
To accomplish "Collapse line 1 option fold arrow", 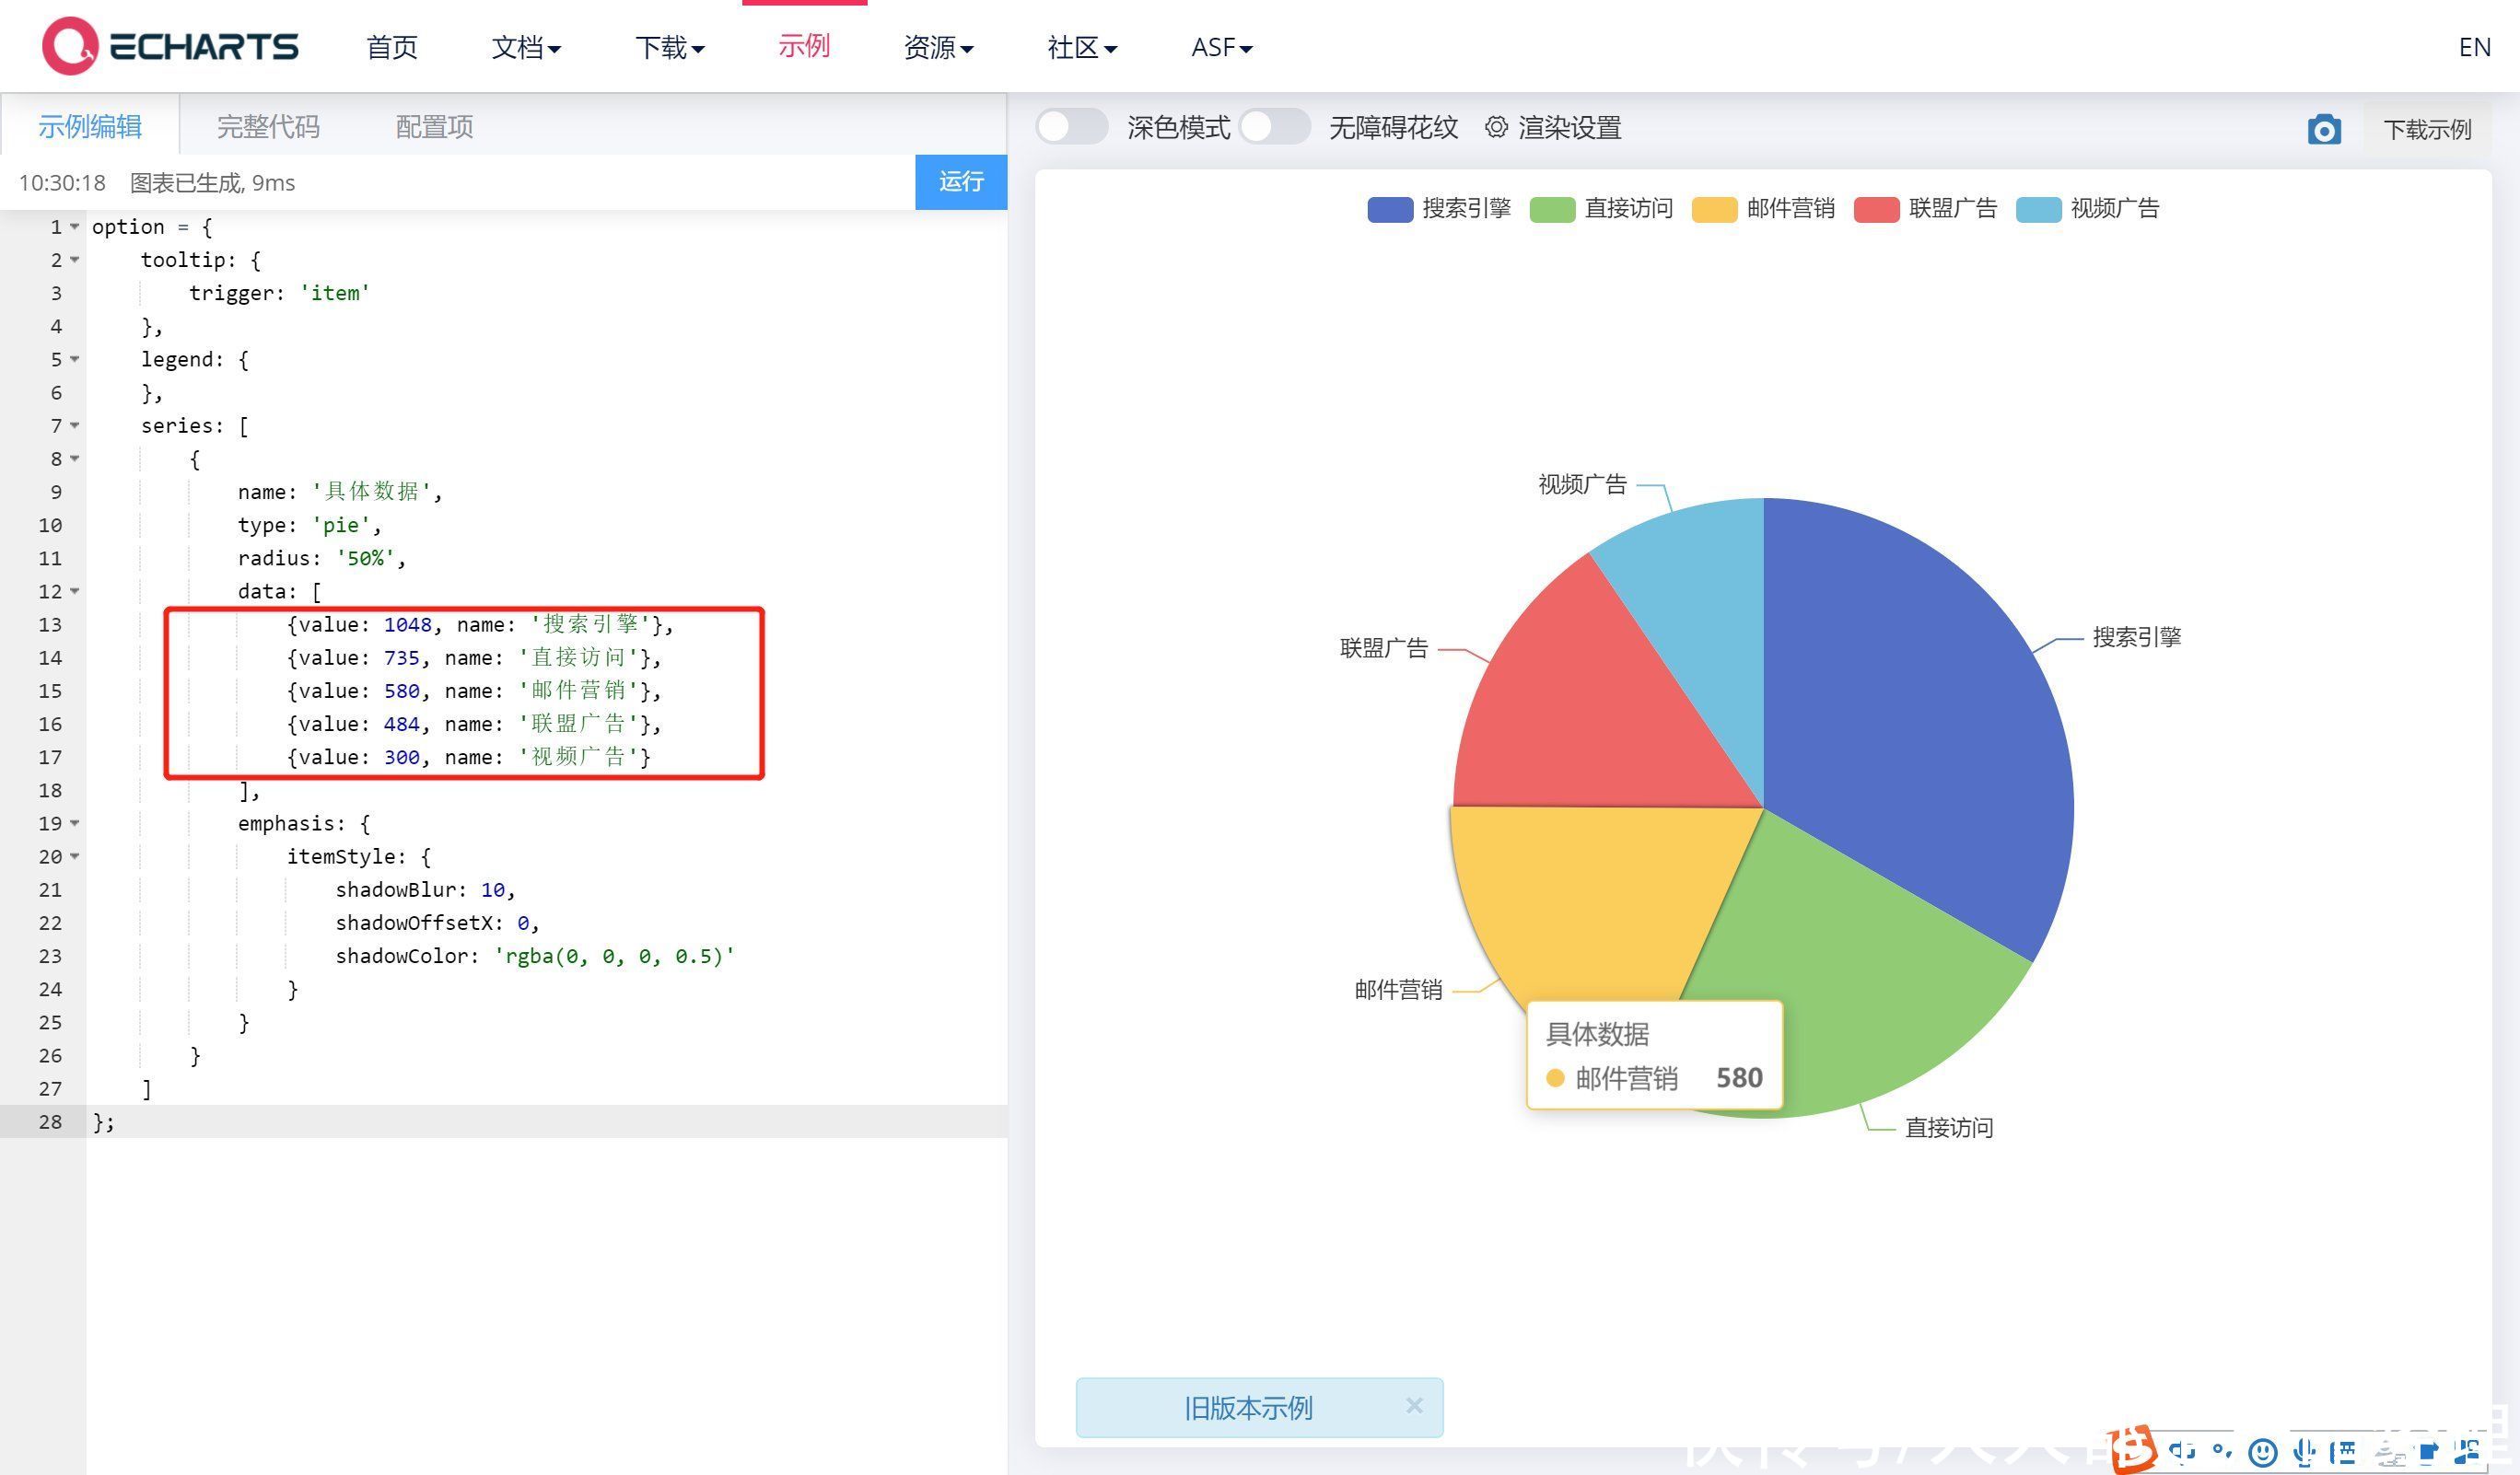I will [74, 226].
